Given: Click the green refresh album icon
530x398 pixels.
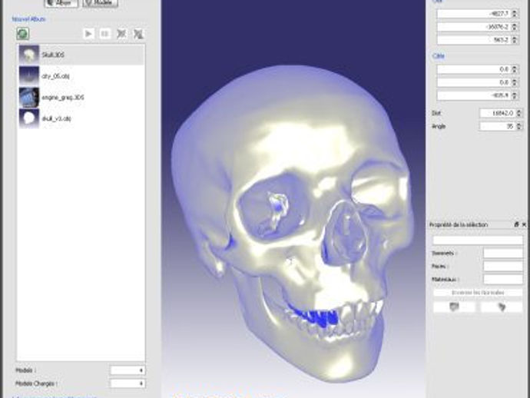Looking at the screenshot, I should (22, 34).
